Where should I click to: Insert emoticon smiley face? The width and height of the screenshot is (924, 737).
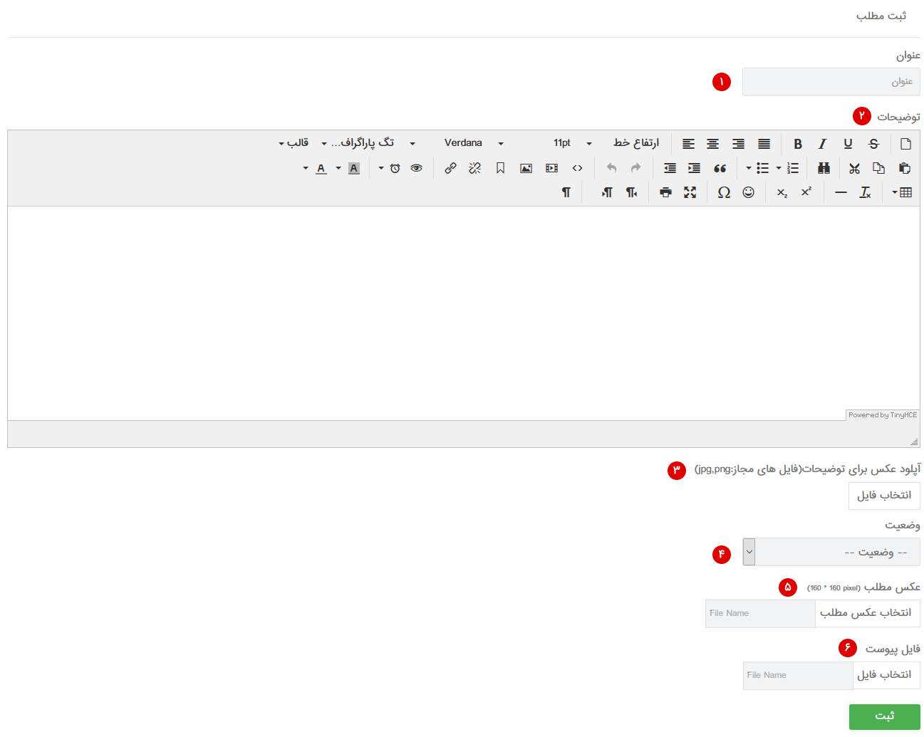point(748,192)
